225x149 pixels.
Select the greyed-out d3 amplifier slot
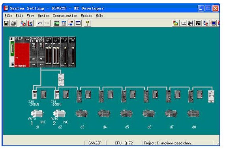pos(79,96)
